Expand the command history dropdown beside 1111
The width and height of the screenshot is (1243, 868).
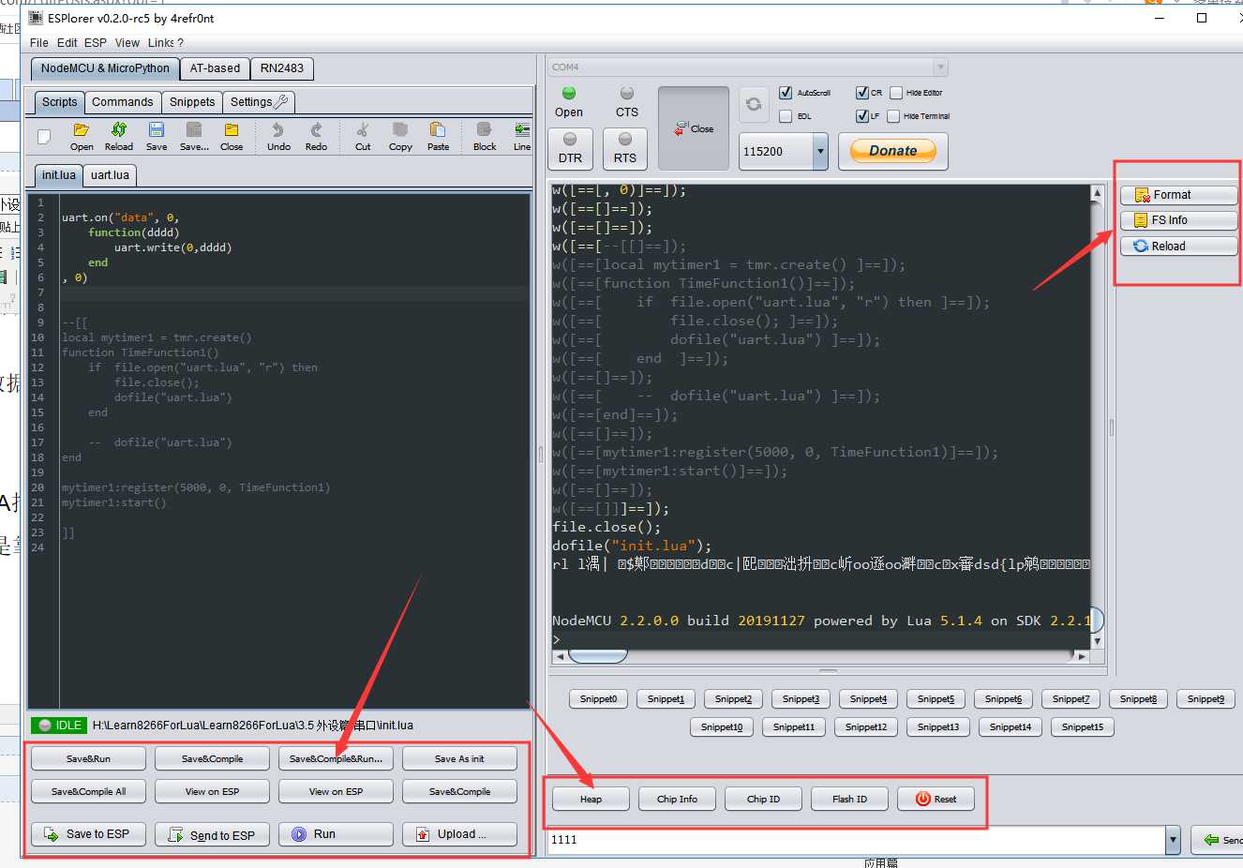click(x=1173, y=840)
